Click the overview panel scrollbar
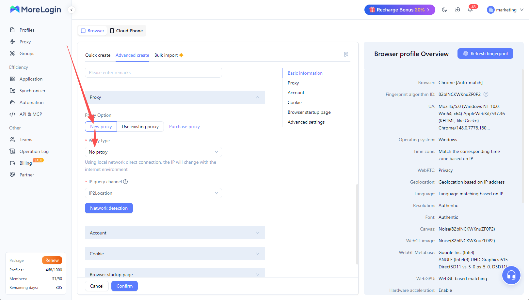This screenshot has height=300, width=529. point(522,136)
